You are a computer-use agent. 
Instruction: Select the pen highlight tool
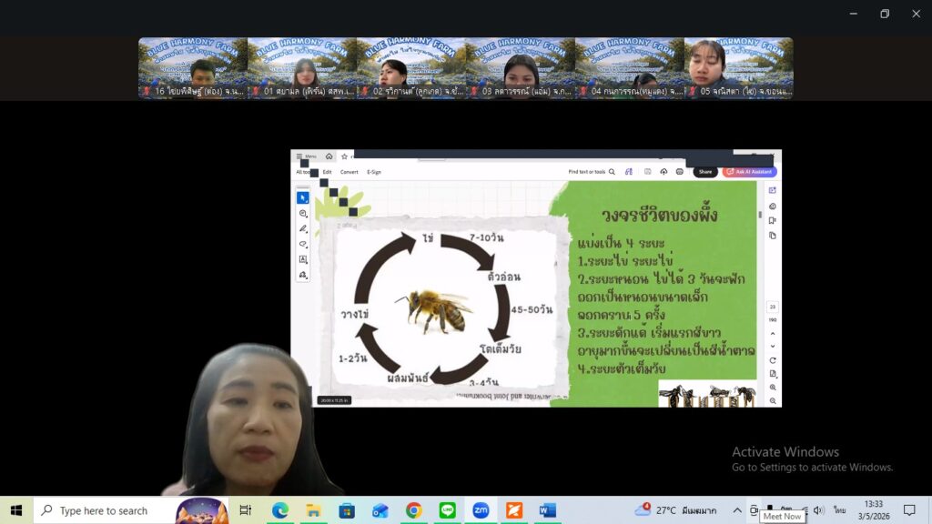(x=303, y=228)
